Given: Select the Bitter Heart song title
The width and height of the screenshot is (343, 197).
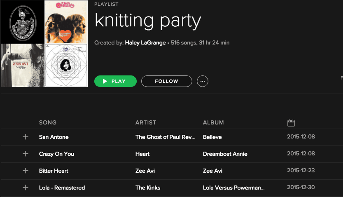Looking at the screenshot, I should pyautogui.click(x=54, y=171).
